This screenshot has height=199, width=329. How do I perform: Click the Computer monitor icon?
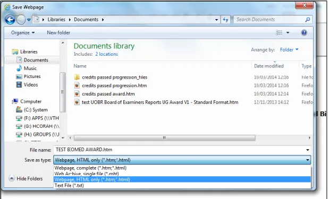click(x=15, y=101)
